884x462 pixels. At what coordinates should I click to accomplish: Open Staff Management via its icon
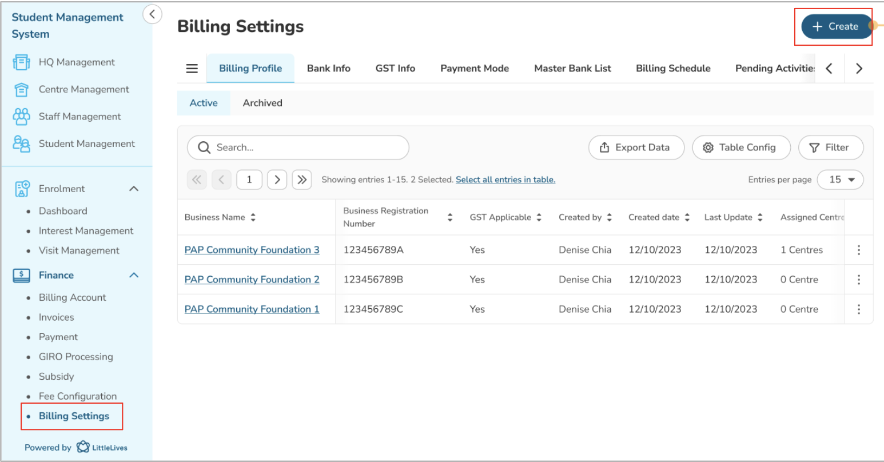21,117
